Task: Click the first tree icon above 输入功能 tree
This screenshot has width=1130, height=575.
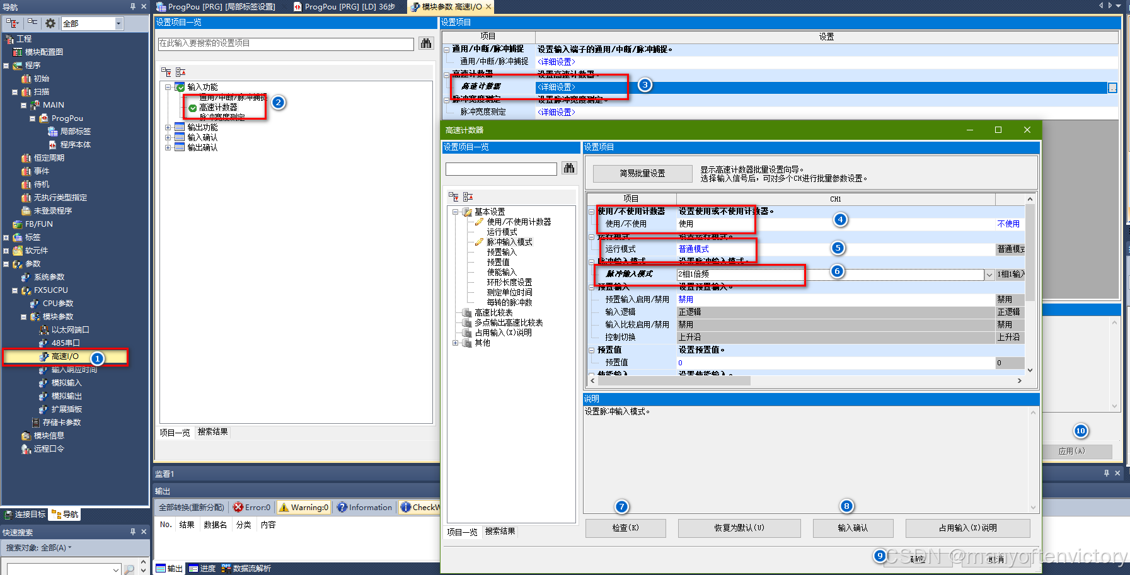Action: [x=166, y=72]
